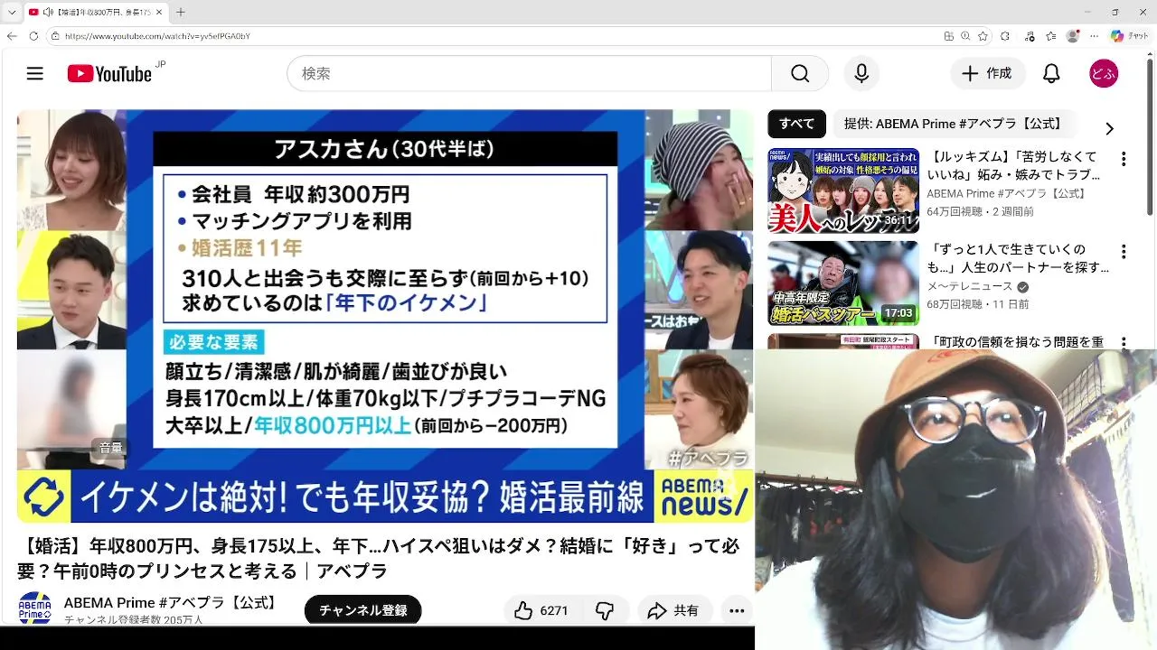The image size is (1157, 650).
Task: Open the メ〜テレニュース channel name
Action: 970,286
